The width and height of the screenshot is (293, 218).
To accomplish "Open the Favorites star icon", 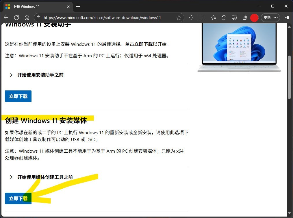I will pyautogui.click(x=213, y=18).
